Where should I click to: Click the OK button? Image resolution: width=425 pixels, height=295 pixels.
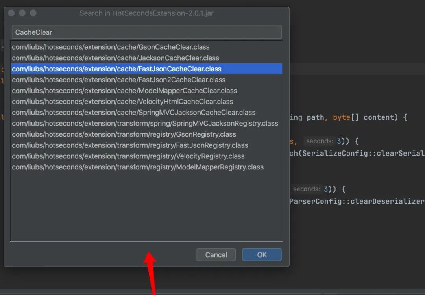pos(262,254)
